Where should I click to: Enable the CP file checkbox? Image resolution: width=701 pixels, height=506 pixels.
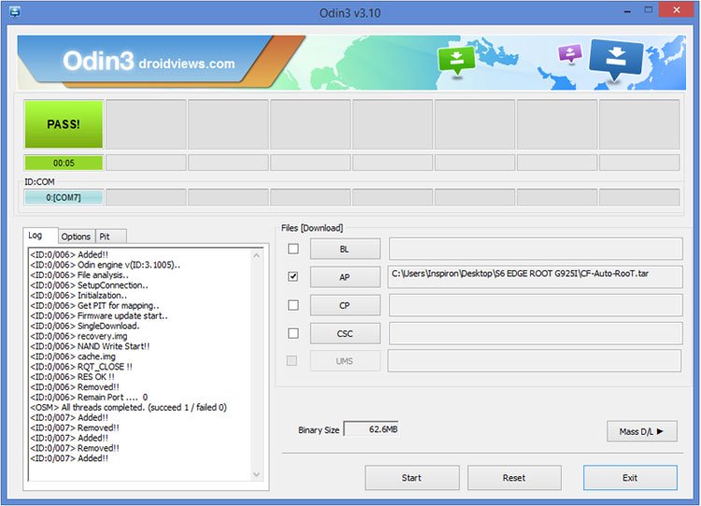(x=293, y=305)
